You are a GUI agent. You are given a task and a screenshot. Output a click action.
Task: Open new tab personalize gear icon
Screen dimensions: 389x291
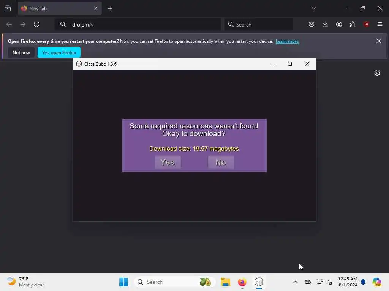(x=377, y=73)
